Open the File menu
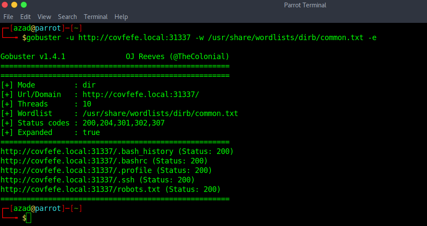 pos(8,17)
